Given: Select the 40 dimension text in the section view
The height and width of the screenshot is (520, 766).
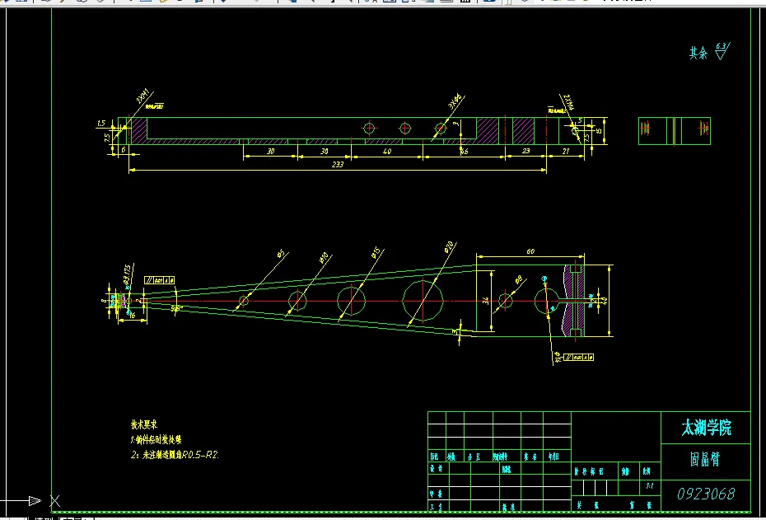Looking at the screenshot, I should point(387,152).
